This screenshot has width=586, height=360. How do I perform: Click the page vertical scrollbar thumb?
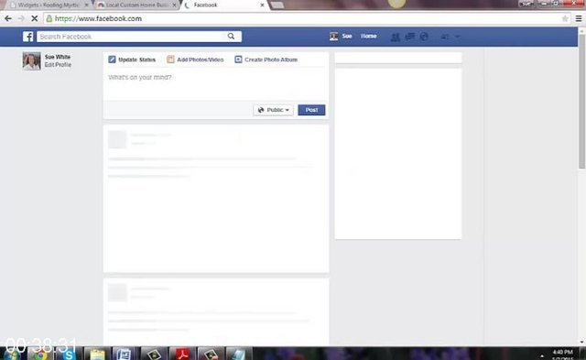[582, 101]
